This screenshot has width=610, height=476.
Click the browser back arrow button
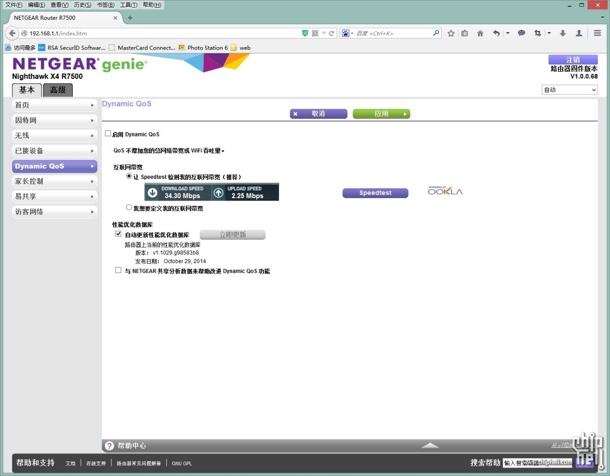tap(12, 33)
